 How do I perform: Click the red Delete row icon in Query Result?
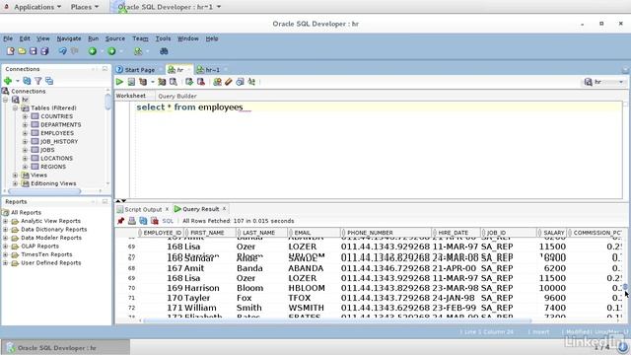154,221
